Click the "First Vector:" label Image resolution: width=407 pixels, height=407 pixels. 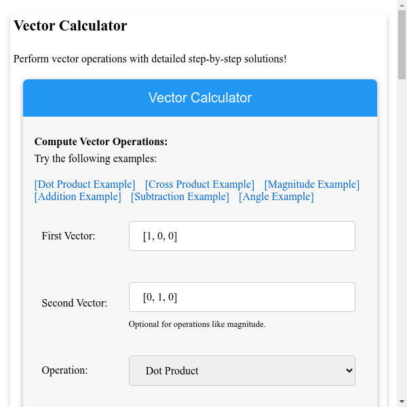(69, 236)
